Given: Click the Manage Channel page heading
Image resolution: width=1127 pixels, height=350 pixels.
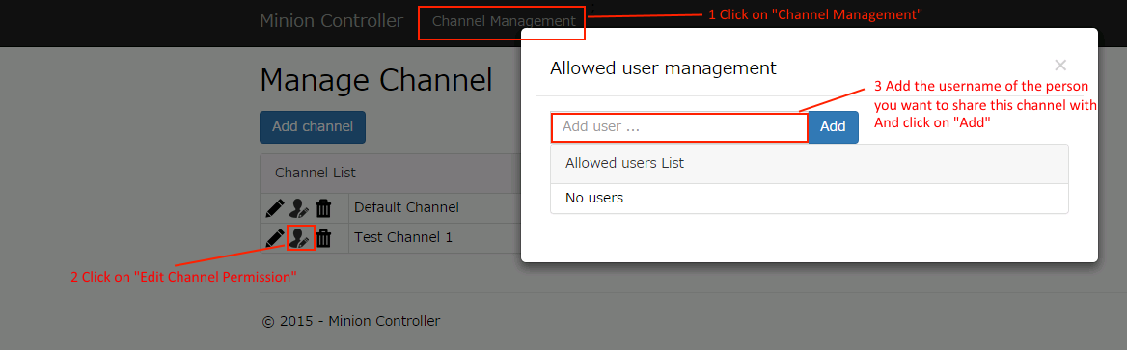Looking at the screenshot, I should 376,80.
